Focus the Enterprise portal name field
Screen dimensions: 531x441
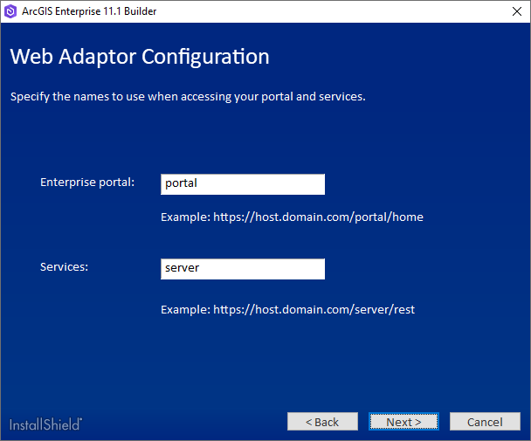click(x=243, y=184)
